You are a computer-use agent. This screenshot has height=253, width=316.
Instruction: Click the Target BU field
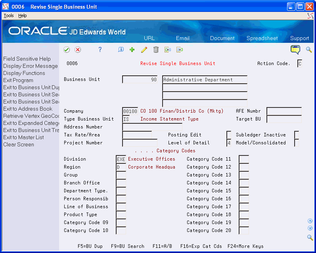[284, 119]
